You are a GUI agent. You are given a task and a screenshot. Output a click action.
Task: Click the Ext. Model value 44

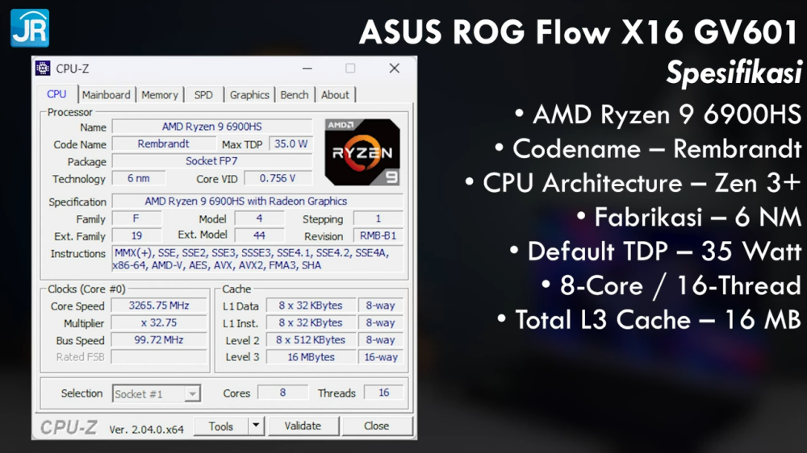(259, 235)
